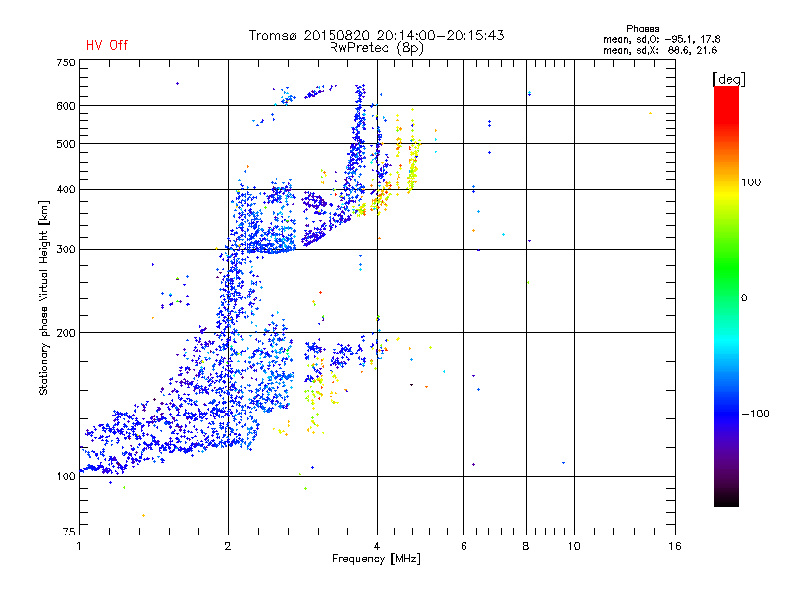Click the x-axis '6' MHz tick label
Viewport: 794px width, 595px height.
[463, 546]
